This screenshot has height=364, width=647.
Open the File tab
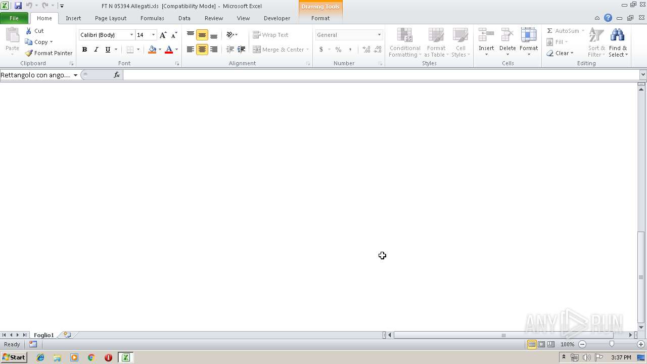14,18
